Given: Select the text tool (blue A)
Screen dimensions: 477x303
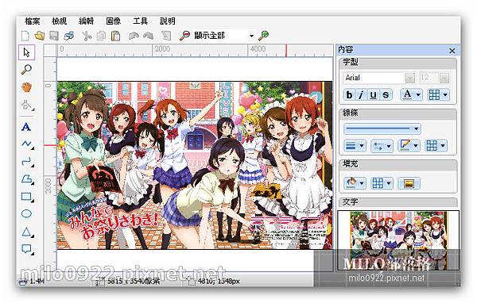Looking at the screenshot, I should coord(27,127).
